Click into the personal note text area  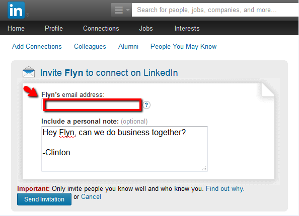tap(124, 149)
